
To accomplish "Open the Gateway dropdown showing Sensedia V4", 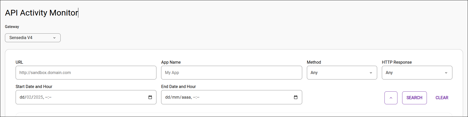I will point(33,38).
